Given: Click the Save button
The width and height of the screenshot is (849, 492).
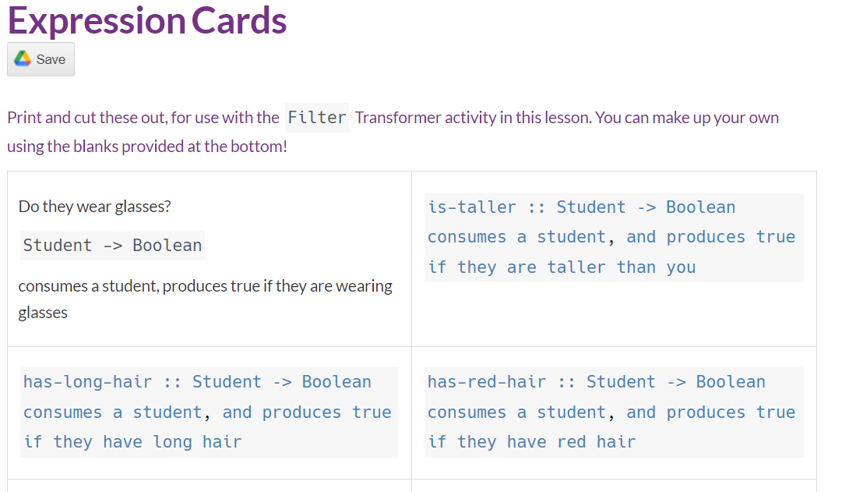Looking at the screenshot, I should tap(41, 58).
